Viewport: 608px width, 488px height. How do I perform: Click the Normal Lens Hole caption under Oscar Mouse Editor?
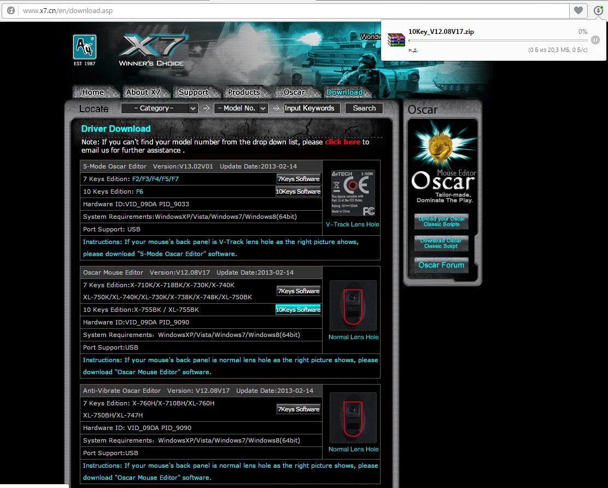click(353, 337)
